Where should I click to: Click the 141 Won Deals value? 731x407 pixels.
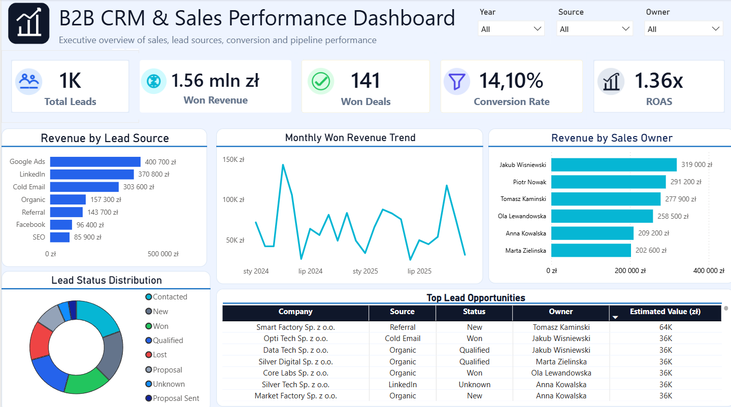pyautogui.click(x=365, y=81)
